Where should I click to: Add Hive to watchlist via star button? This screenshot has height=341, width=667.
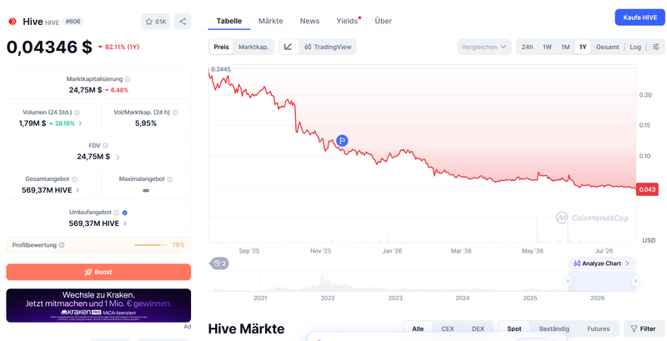(x=156, y=21)
